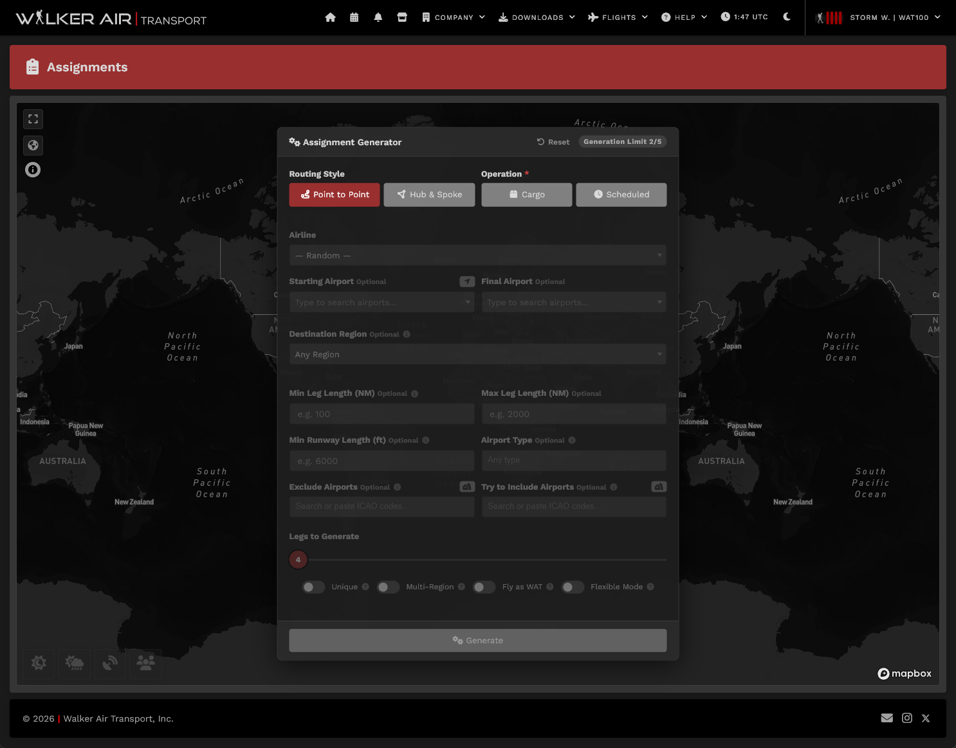Click the Legs to Generate slider handle
This screenshot has width=956, height=748.
(x=299, y=560)
